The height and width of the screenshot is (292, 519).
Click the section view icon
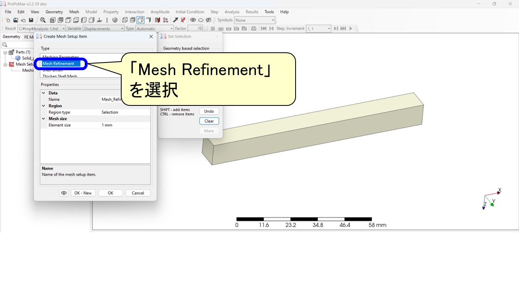[157, 20]
